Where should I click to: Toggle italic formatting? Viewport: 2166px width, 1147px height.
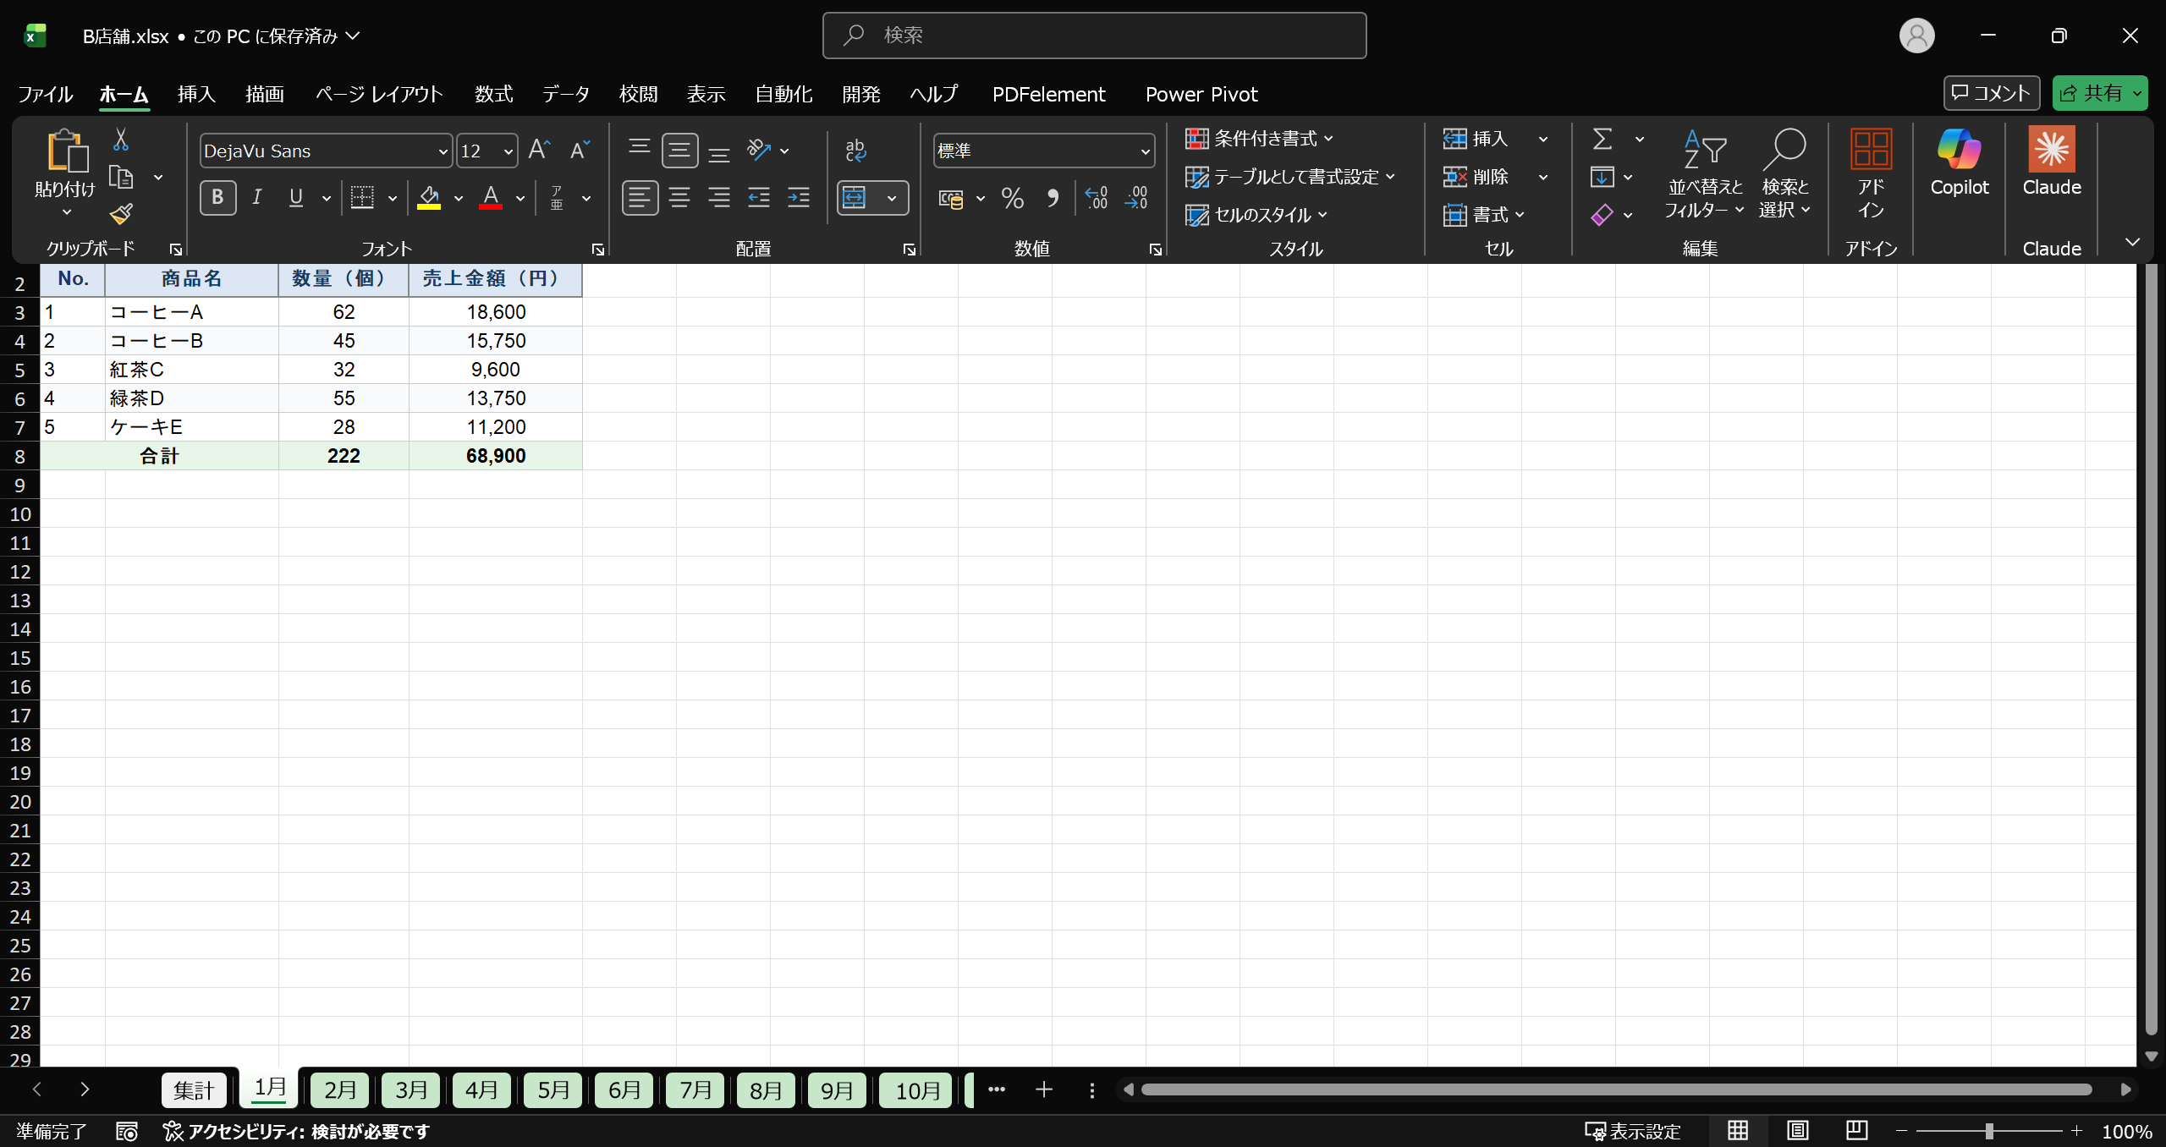pos(257,198)
